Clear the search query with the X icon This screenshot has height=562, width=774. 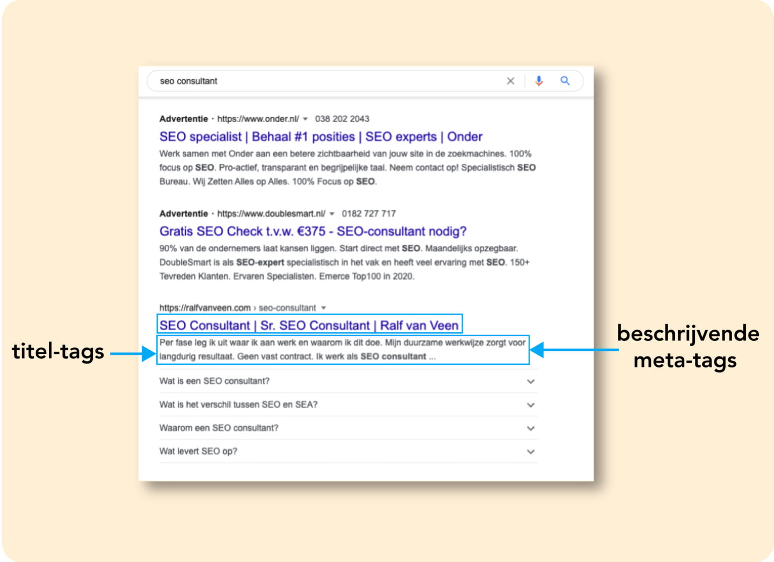[x=510, y=81]
